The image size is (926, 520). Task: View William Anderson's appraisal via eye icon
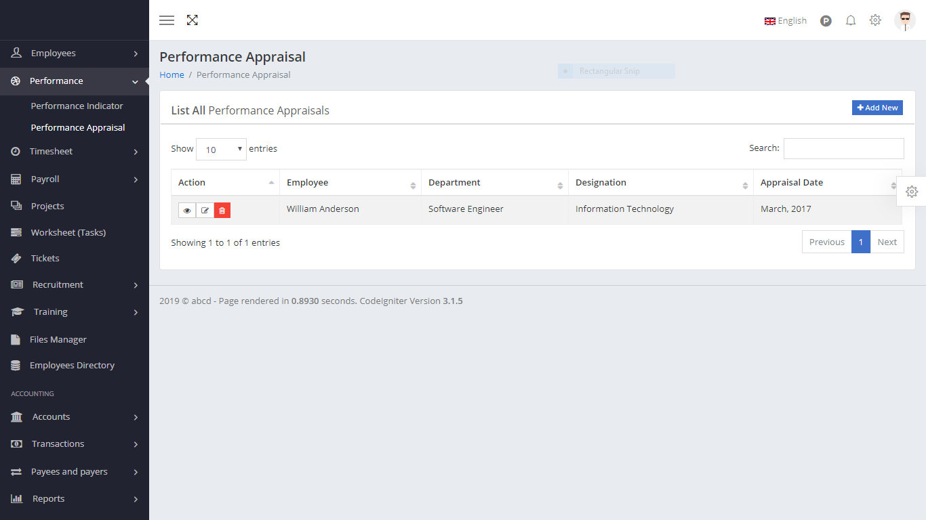click(187, 211)
